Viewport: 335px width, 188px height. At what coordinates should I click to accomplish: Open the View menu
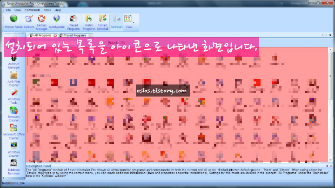(x=18, y=10)
